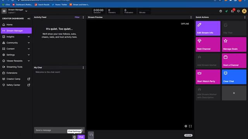Click the Viewer Rewards sidebar icon
The image size is (248, 139).
tap(3, 61)
